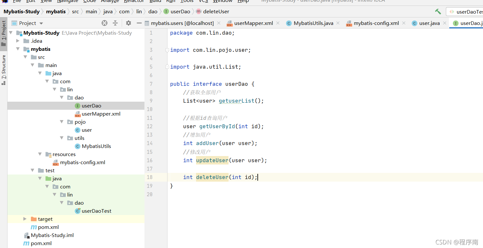Select user class under pojo
The height and width of the screenshot is (248, 483).
(x=83, y=130)
